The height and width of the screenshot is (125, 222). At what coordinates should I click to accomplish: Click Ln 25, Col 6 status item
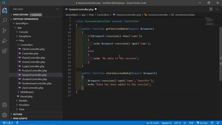click(x=153, y=123)
